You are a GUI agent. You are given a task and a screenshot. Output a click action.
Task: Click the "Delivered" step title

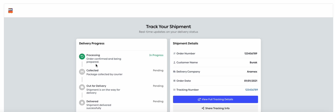point(92,101)
